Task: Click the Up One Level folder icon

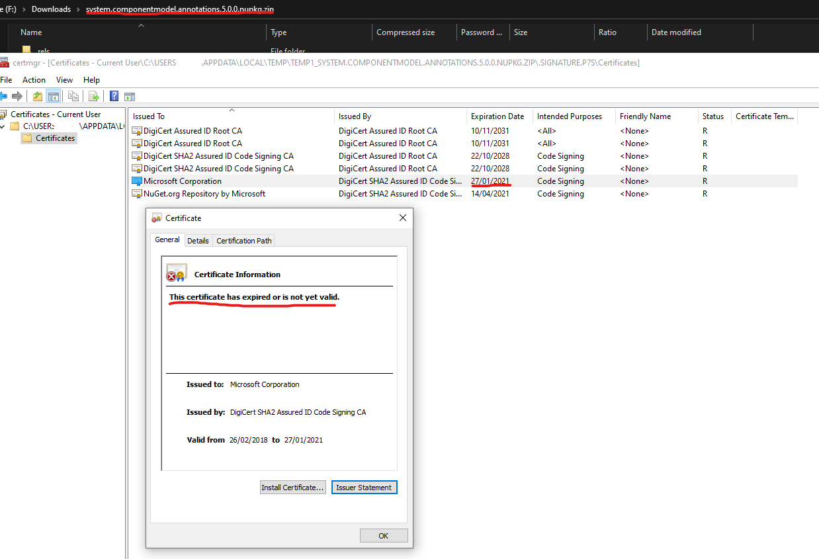Action: (38, 97)
